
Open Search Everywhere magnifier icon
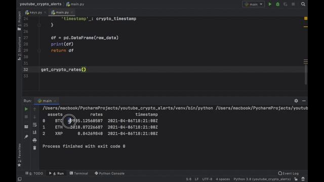pyautogui.click(x=303, y=4)
